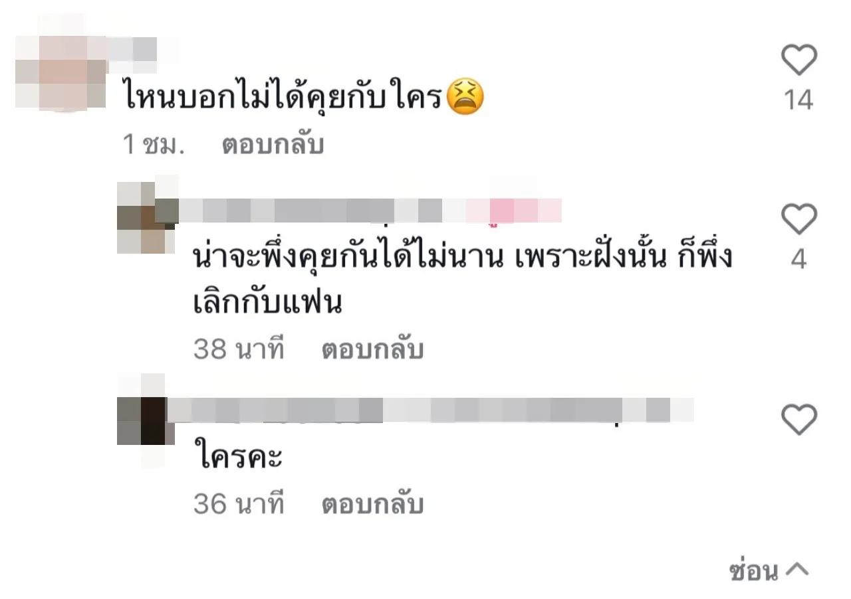The height and width of the screenshot is (599, 851).
Task: Select the reply text 'ใครคะ'
Action: [239, 457]
